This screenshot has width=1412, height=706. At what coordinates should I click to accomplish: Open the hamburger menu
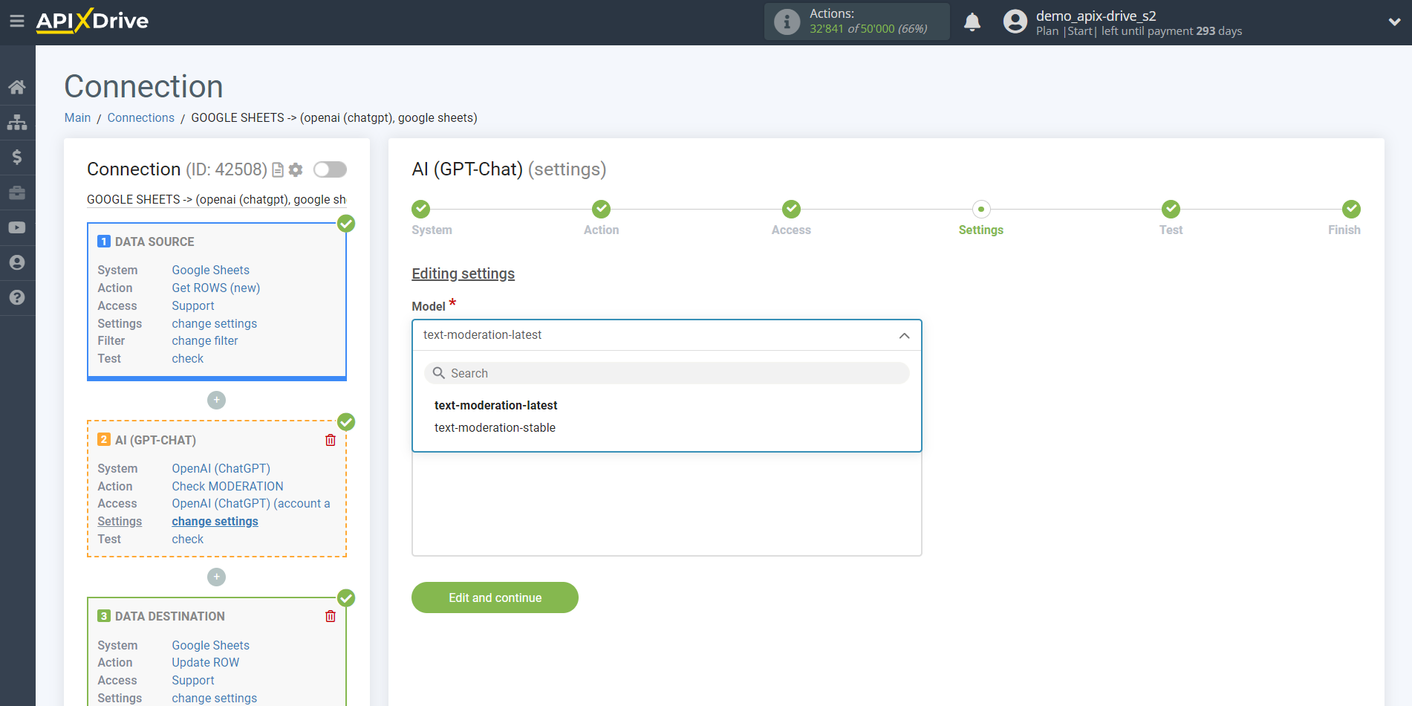coord(17,22)
